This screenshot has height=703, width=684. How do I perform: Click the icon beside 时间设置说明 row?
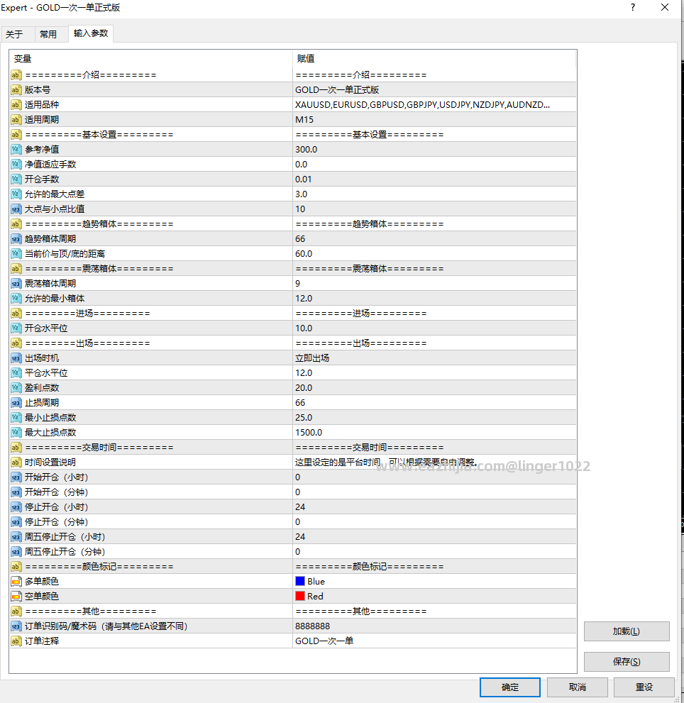tap(16, 463)
